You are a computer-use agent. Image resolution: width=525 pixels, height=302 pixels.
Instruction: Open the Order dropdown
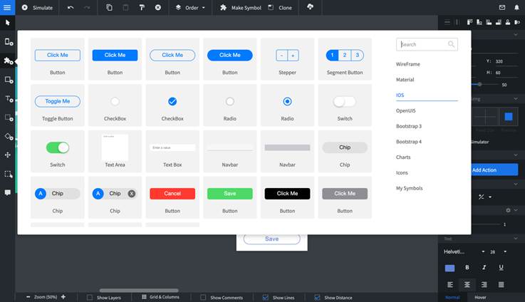(191, 7)
